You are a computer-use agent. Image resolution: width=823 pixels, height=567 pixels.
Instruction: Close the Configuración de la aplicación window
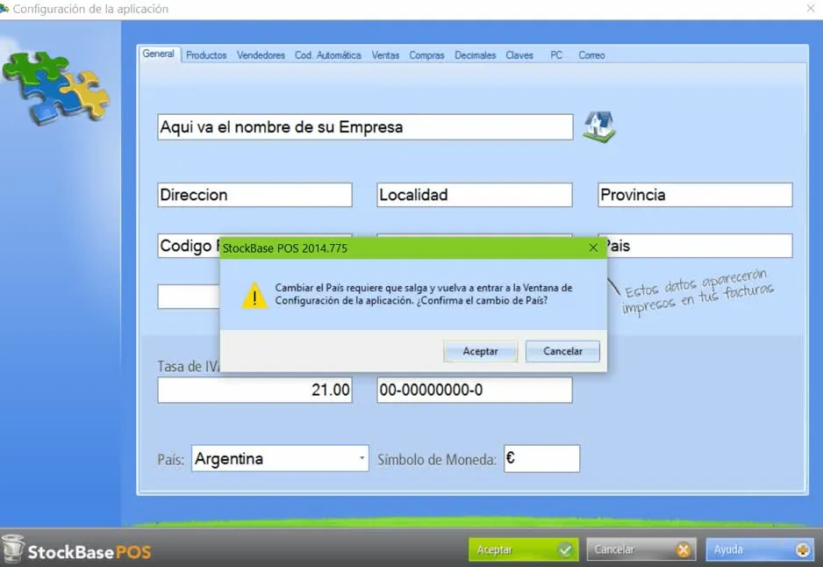tap(811, 9)
